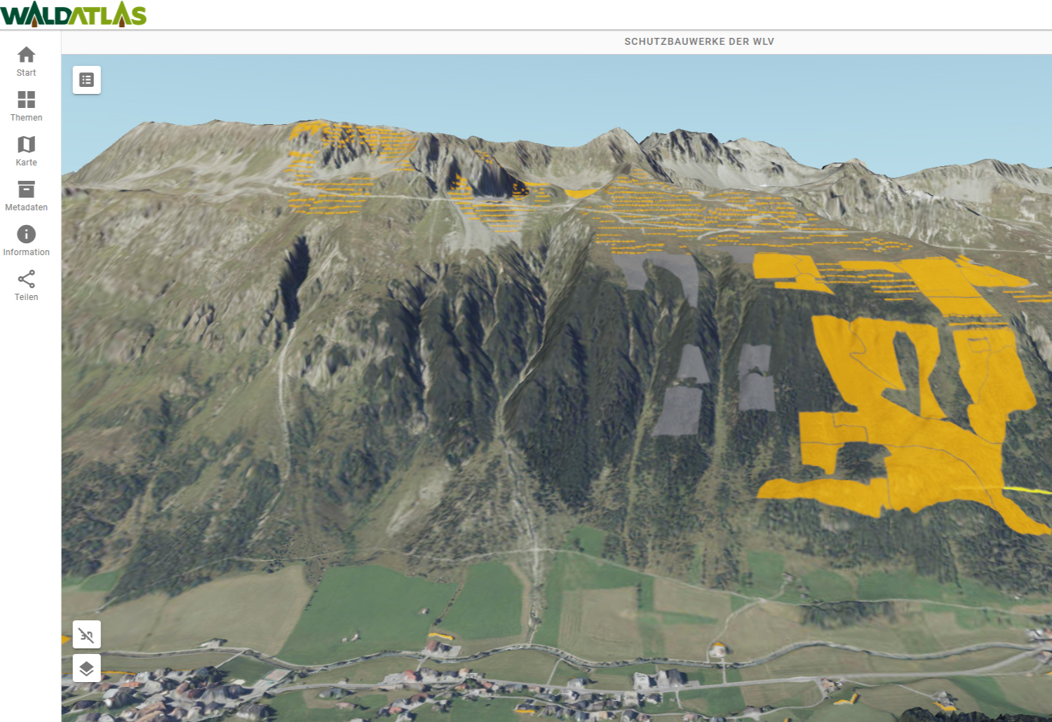Click the Waldatlas logo
This screenshot has width=1052, height=722.
pos(74,14)
